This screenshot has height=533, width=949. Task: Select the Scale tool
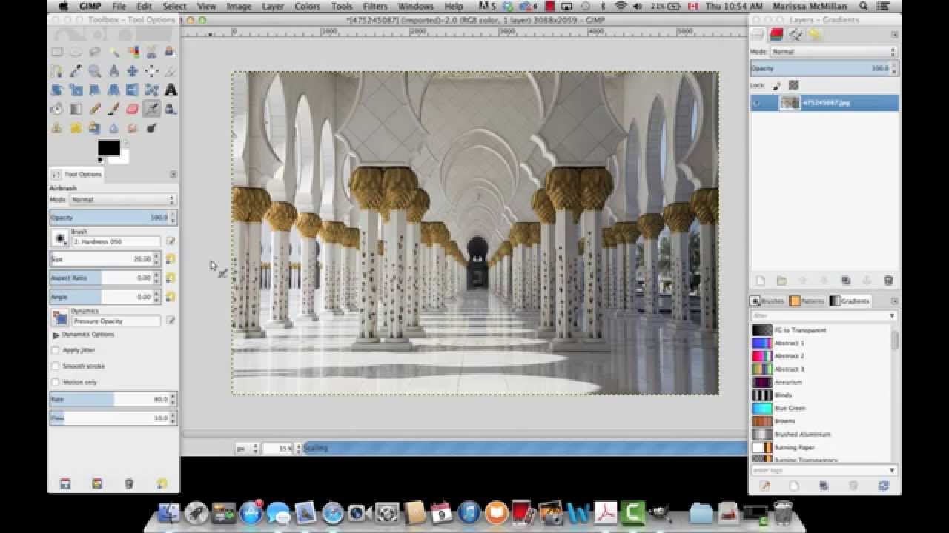click(x=76, y=90)
